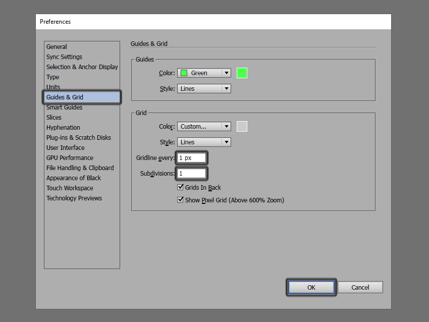Open the grid Color dropdown set to Custom
This screenshot has width=429, height=322.
[204, 126]
